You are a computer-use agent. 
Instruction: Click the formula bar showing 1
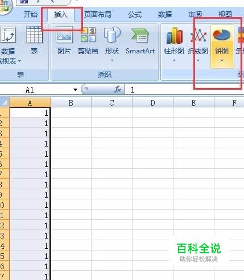pyautogui.click(x=184, y=90)
